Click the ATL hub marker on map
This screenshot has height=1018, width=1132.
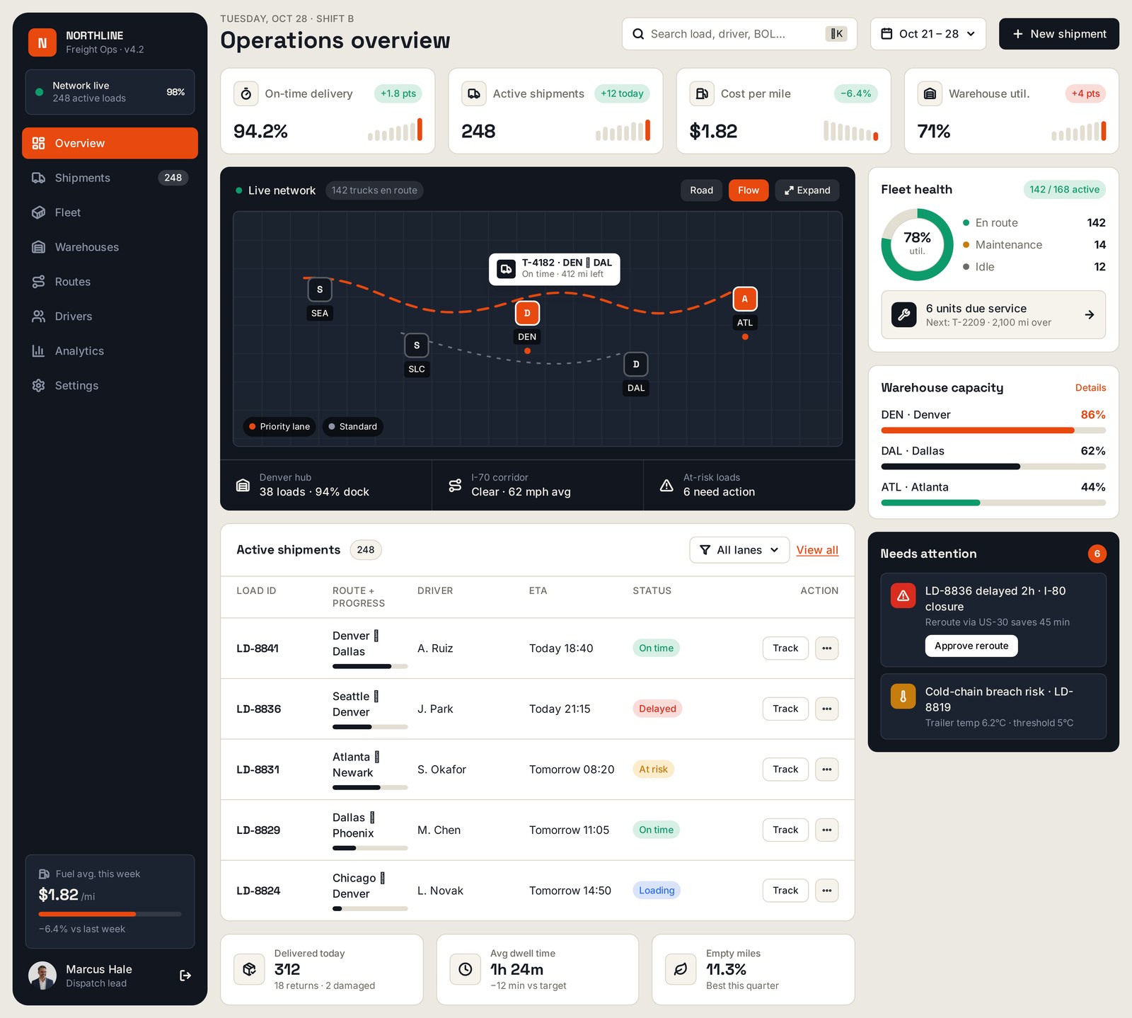tap(745, 299)
